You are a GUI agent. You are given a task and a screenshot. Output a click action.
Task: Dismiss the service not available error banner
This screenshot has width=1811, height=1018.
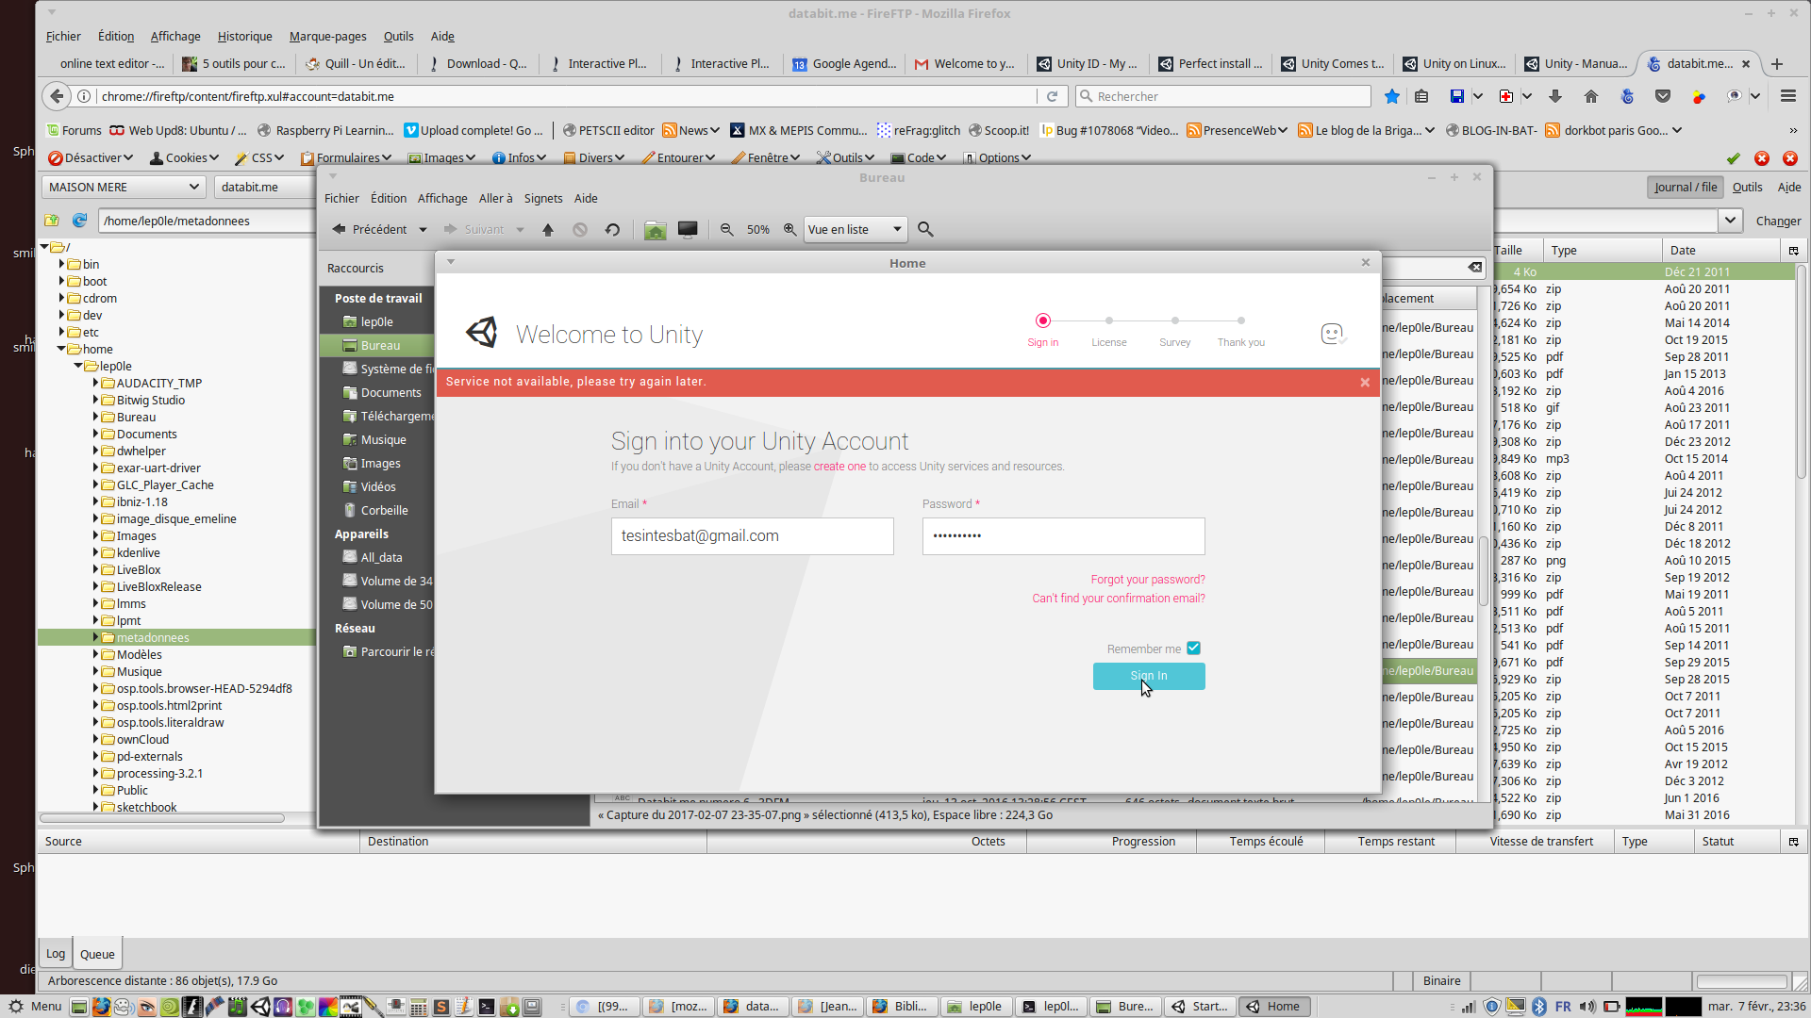pos(1365,383)
